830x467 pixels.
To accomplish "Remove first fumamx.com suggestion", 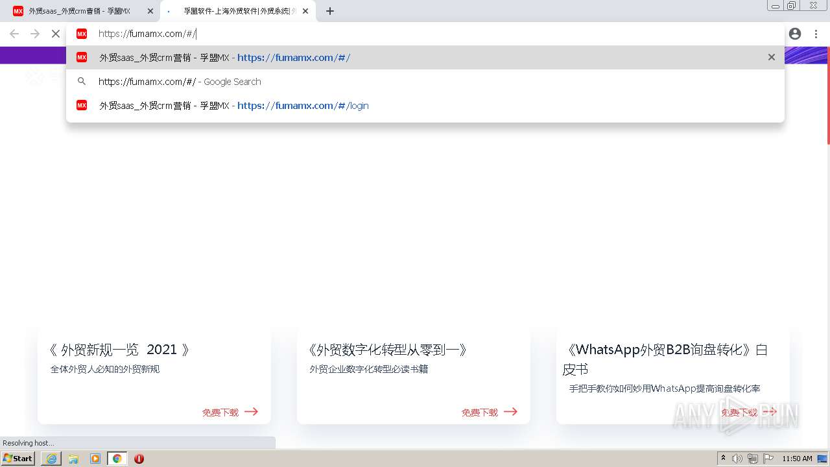I will tap(772, 57).
